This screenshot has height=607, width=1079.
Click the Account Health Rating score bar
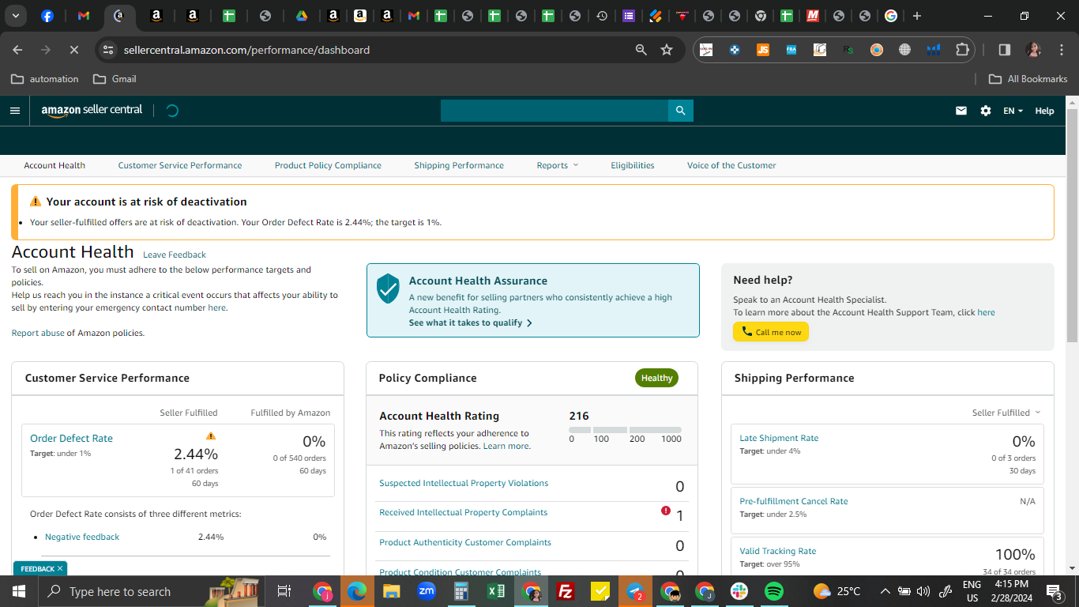tap(625, 430)
